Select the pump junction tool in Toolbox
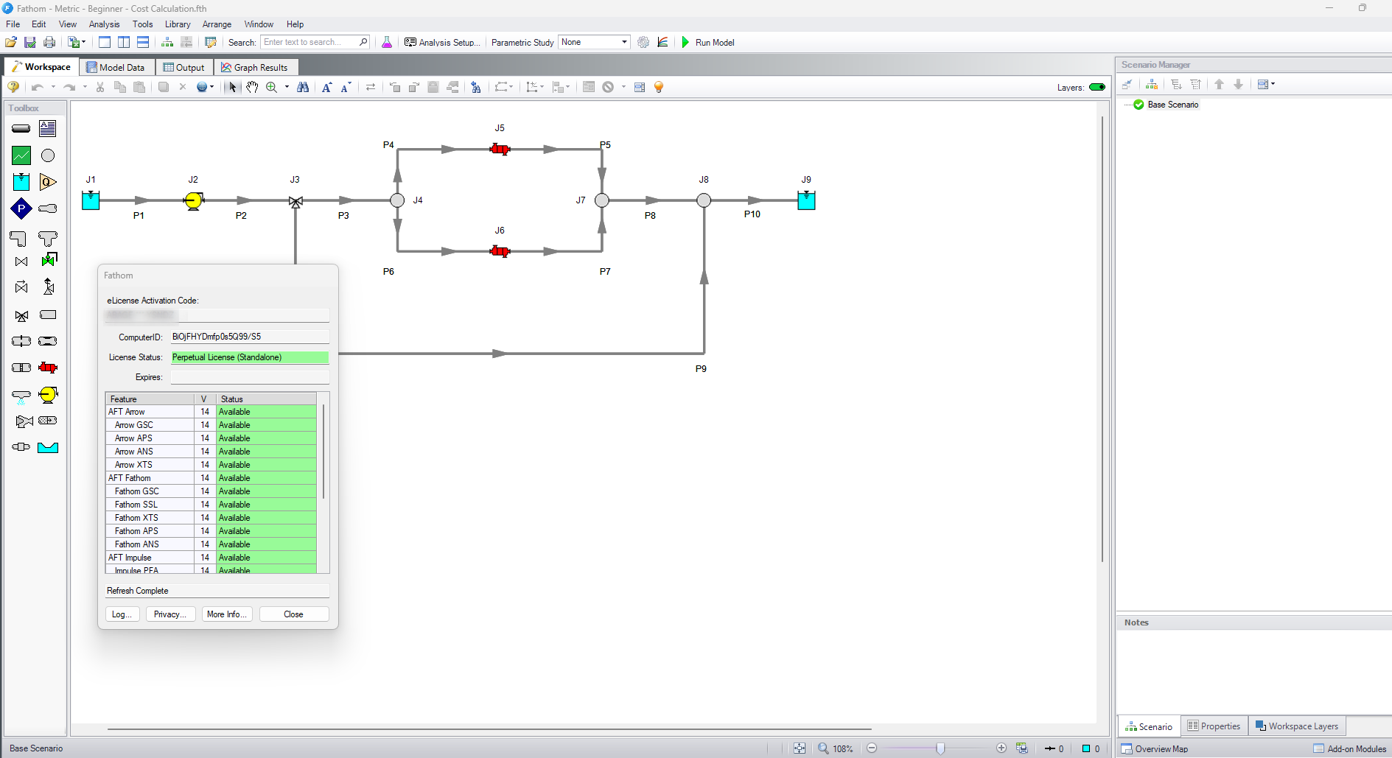 [x=48, y=395]
